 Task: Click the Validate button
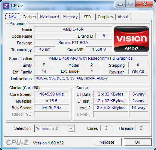107,142
